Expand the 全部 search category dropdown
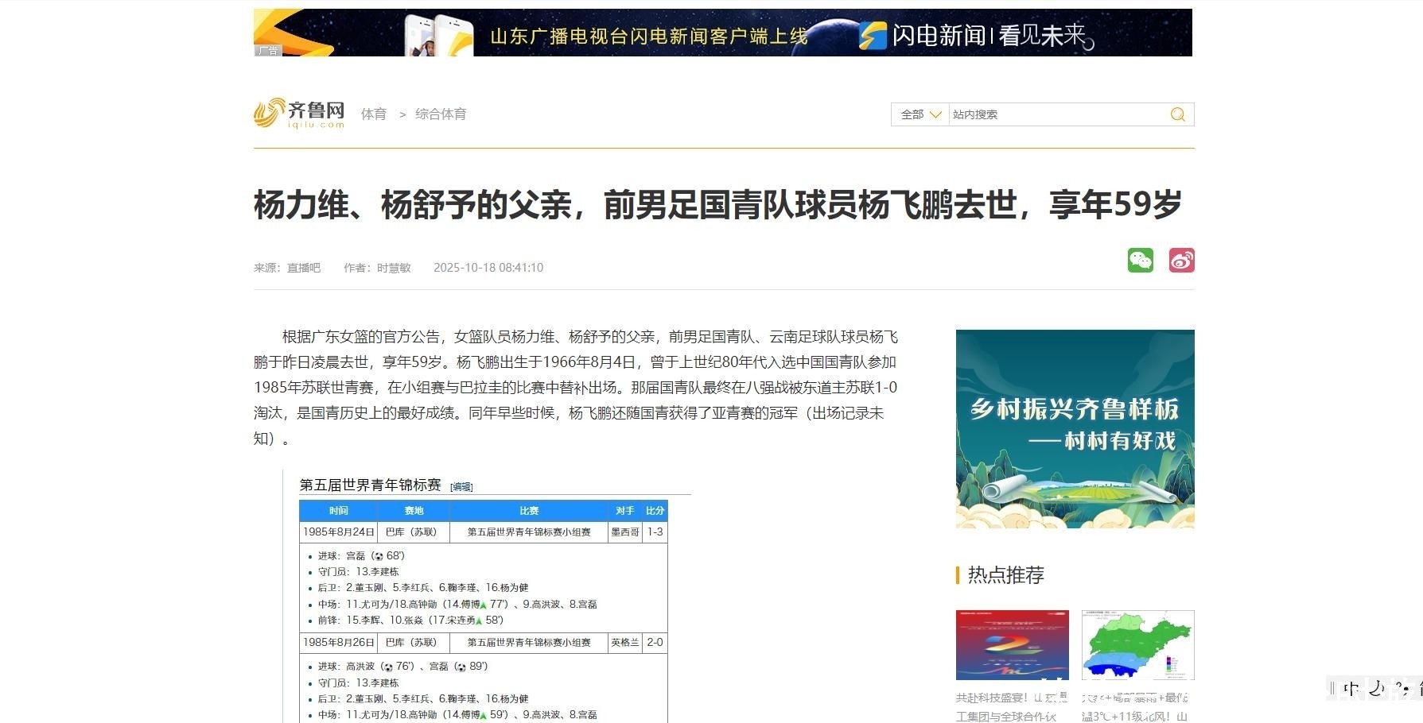The image size is (1423, 723). pos(920,114)
